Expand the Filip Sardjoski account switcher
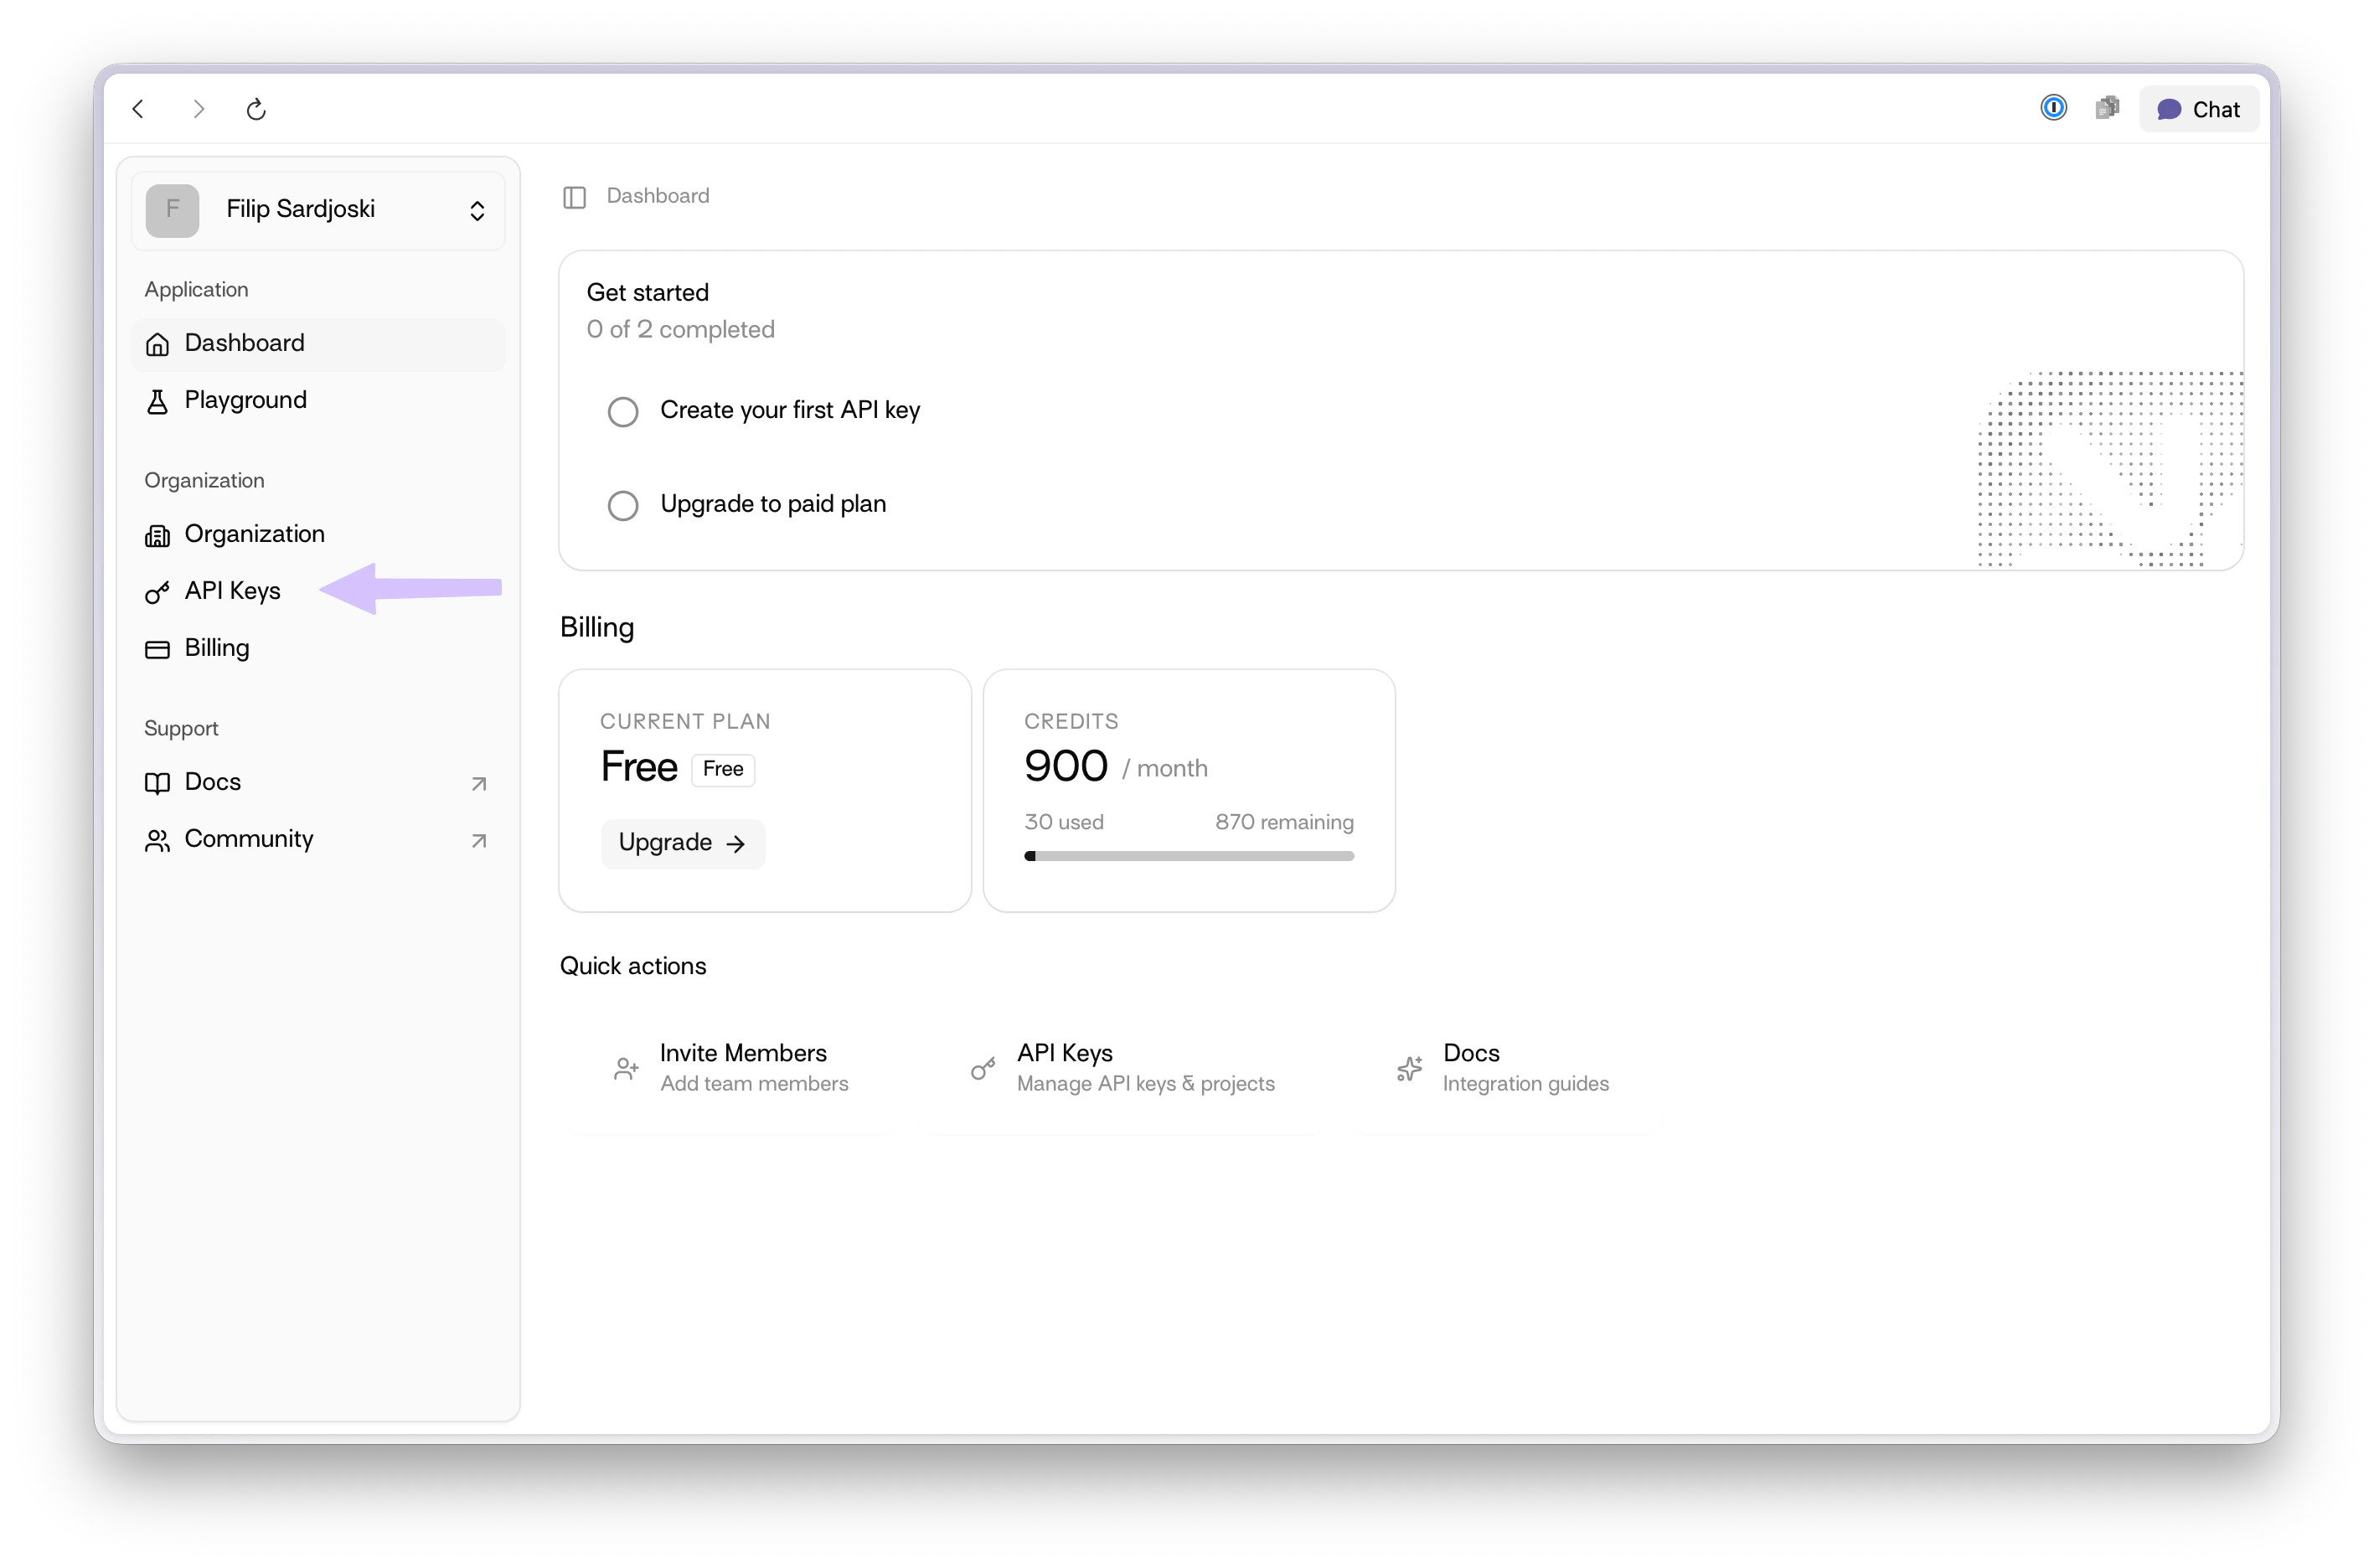Image resolution: width=2374 pixels, height=1568 pixels. pos(317,209)
